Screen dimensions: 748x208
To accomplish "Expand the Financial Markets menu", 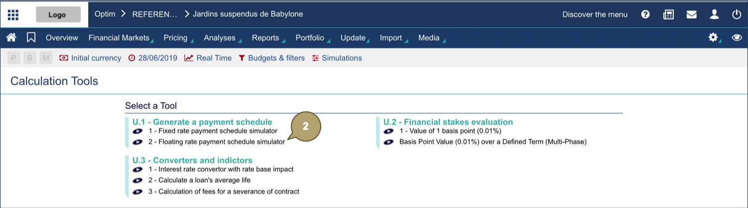I will (119, 37).
